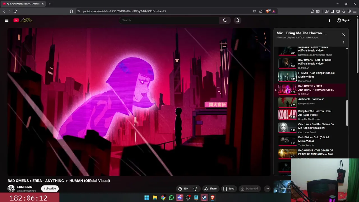Click the search magnifier button
The image size is (359, 202).
225,20
